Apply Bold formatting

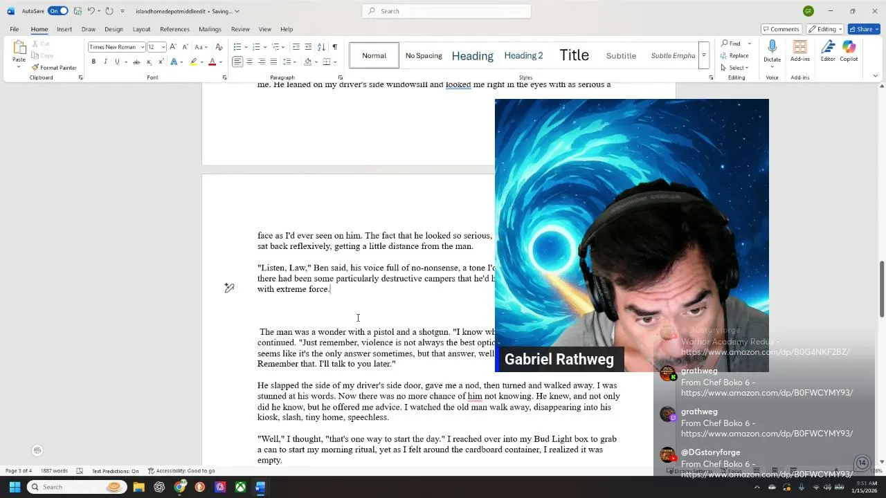(93, 62)
